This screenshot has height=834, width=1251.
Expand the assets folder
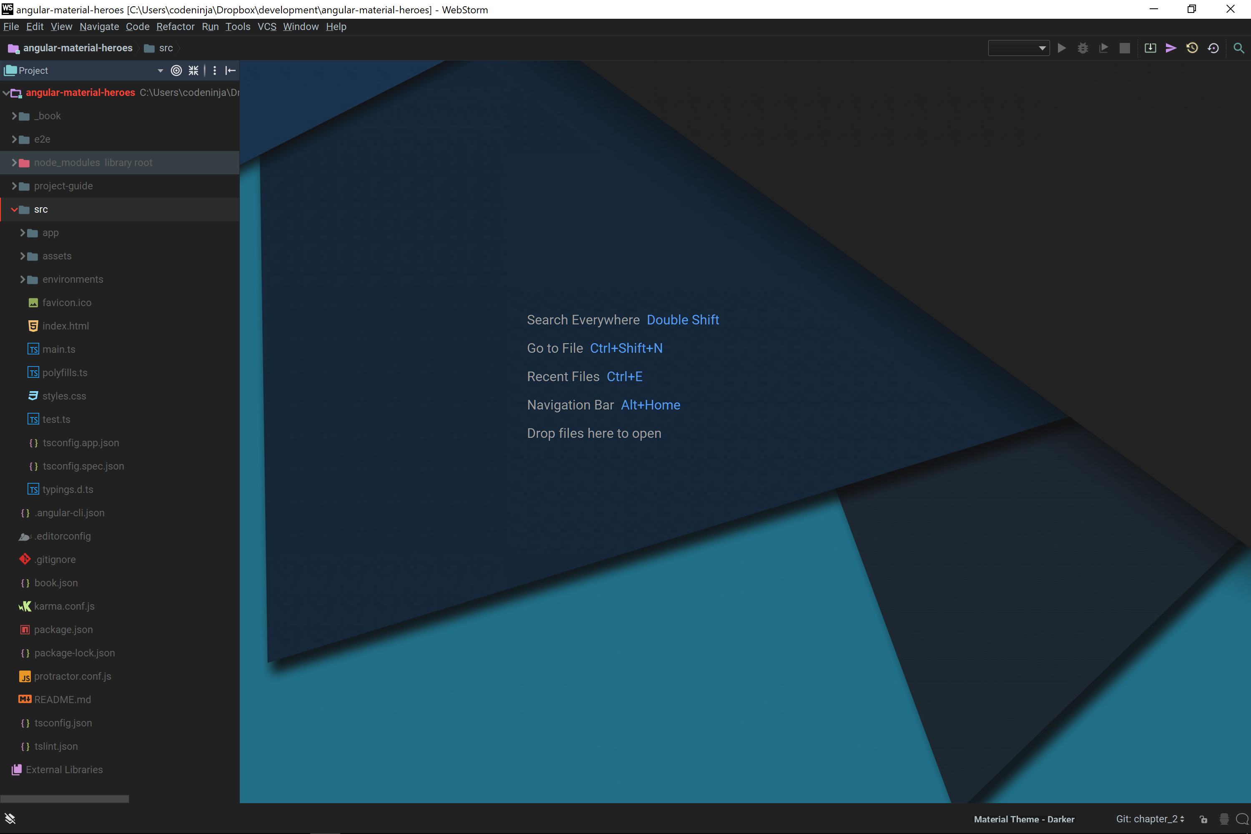click(23, 256)
